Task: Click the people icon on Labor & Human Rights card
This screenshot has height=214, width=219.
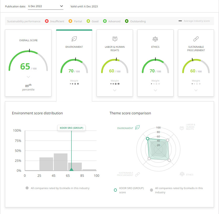Action: 115,39
